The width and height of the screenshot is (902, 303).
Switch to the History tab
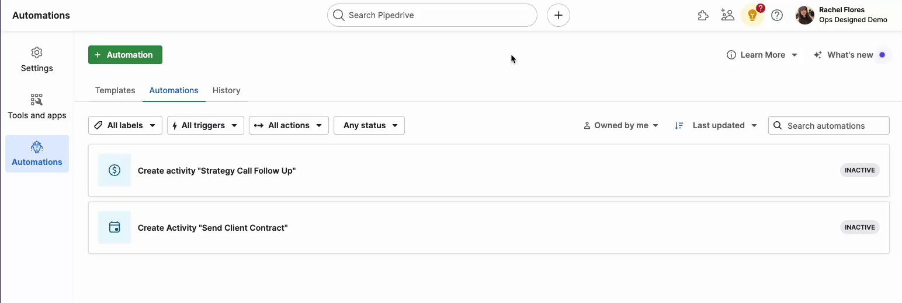(x=226, y=90)
